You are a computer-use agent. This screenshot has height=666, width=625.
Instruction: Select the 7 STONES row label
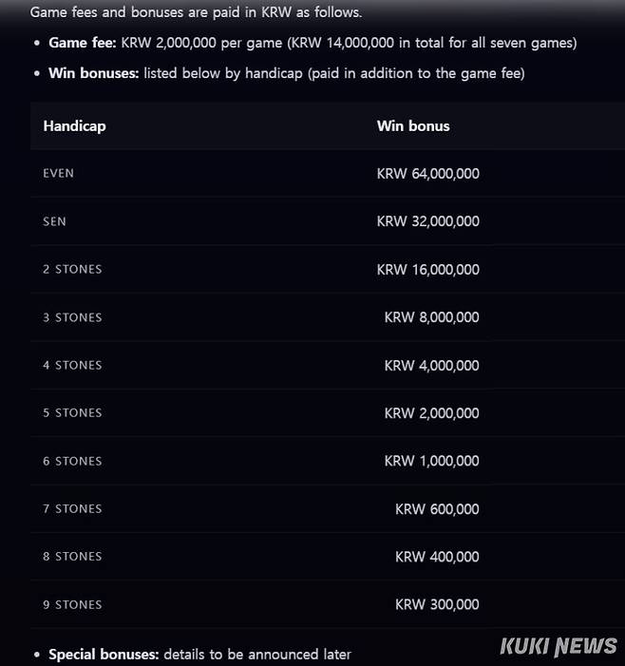[72, 509]
